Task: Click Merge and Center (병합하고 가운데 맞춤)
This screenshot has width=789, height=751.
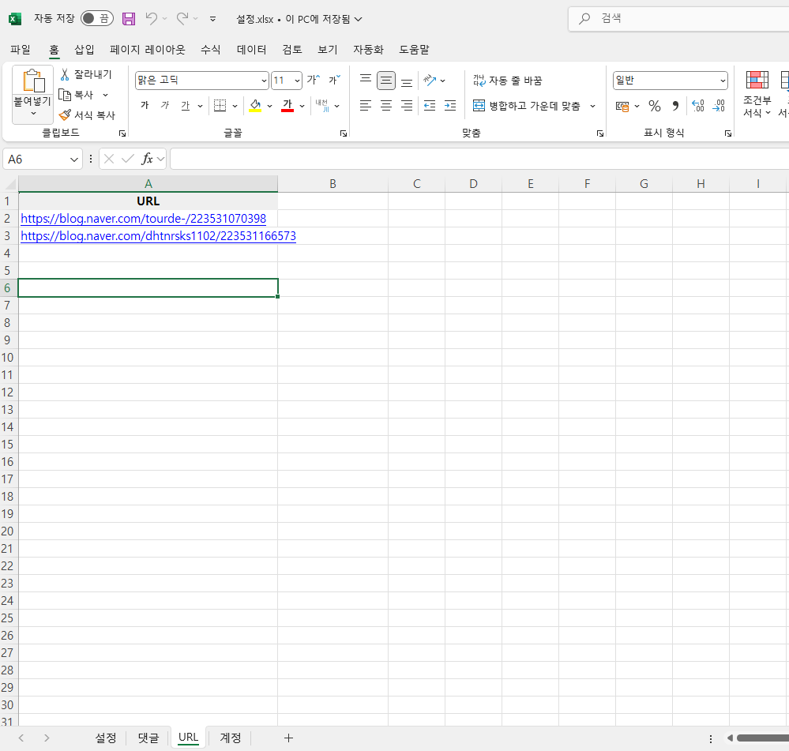Action: tap(526, 106)
